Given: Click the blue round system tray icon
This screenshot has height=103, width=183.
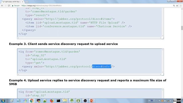Looking at the screenshot, I should [x=152, y=100].
